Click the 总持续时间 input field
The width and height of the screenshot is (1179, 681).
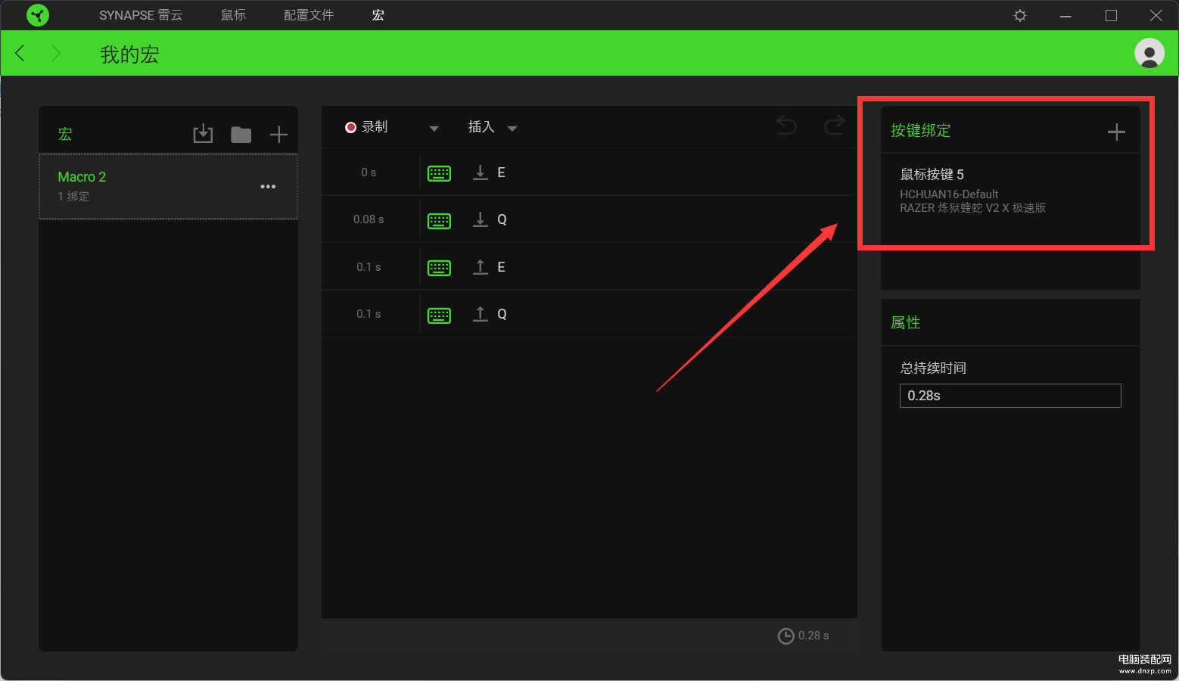click(1009, 396)
